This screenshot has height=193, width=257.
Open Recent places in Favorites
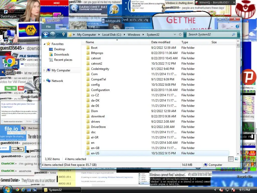point(63,60)
